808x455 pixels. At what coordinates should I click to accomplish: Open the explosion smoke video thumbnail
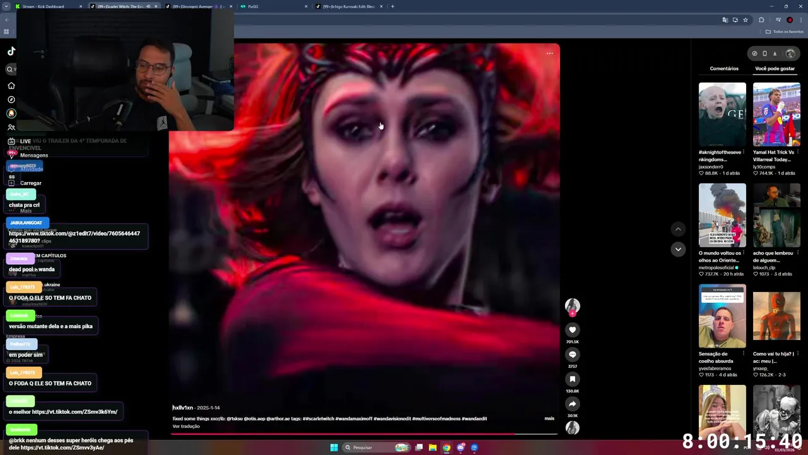(722, 215)
